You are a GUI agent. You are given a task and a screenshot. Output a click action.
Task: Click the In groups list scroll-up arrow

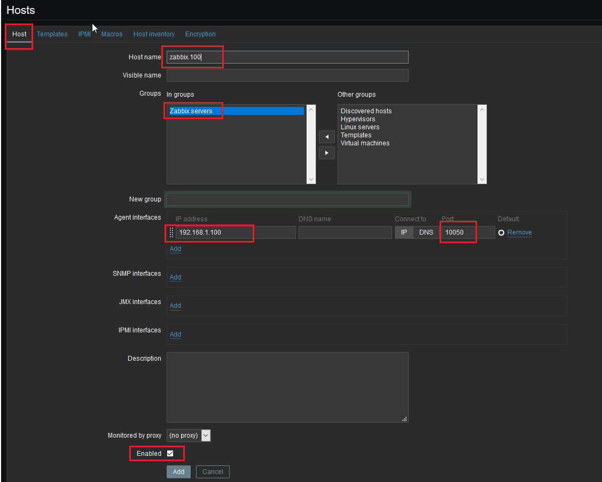pyautogui.click(x=311, y=110)
